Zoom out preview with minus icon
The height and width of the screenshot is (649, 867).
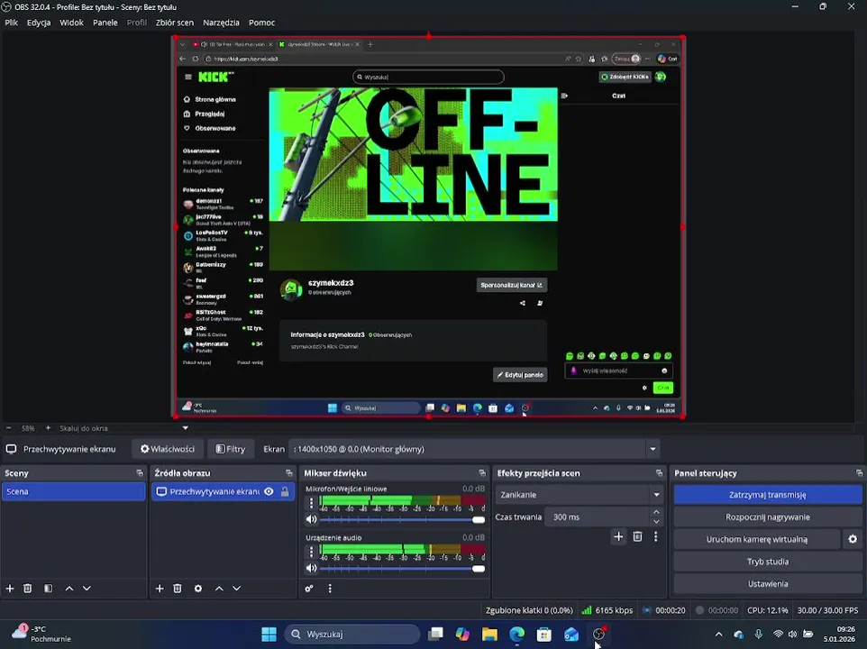tap(8, 428)
